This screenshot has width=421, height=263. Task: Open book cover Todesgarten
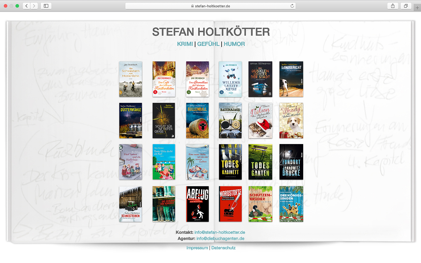(x=260, y=162)
